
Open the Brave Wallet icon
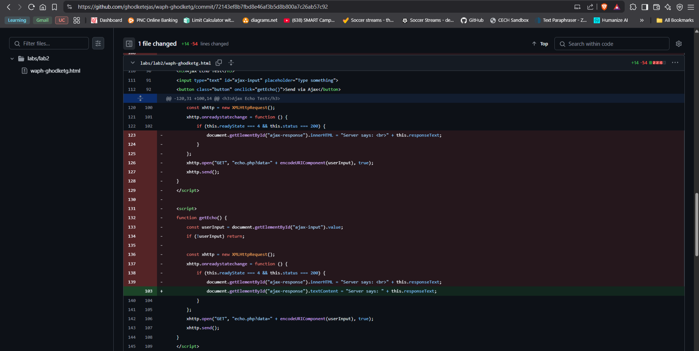[x=656, y=7]
